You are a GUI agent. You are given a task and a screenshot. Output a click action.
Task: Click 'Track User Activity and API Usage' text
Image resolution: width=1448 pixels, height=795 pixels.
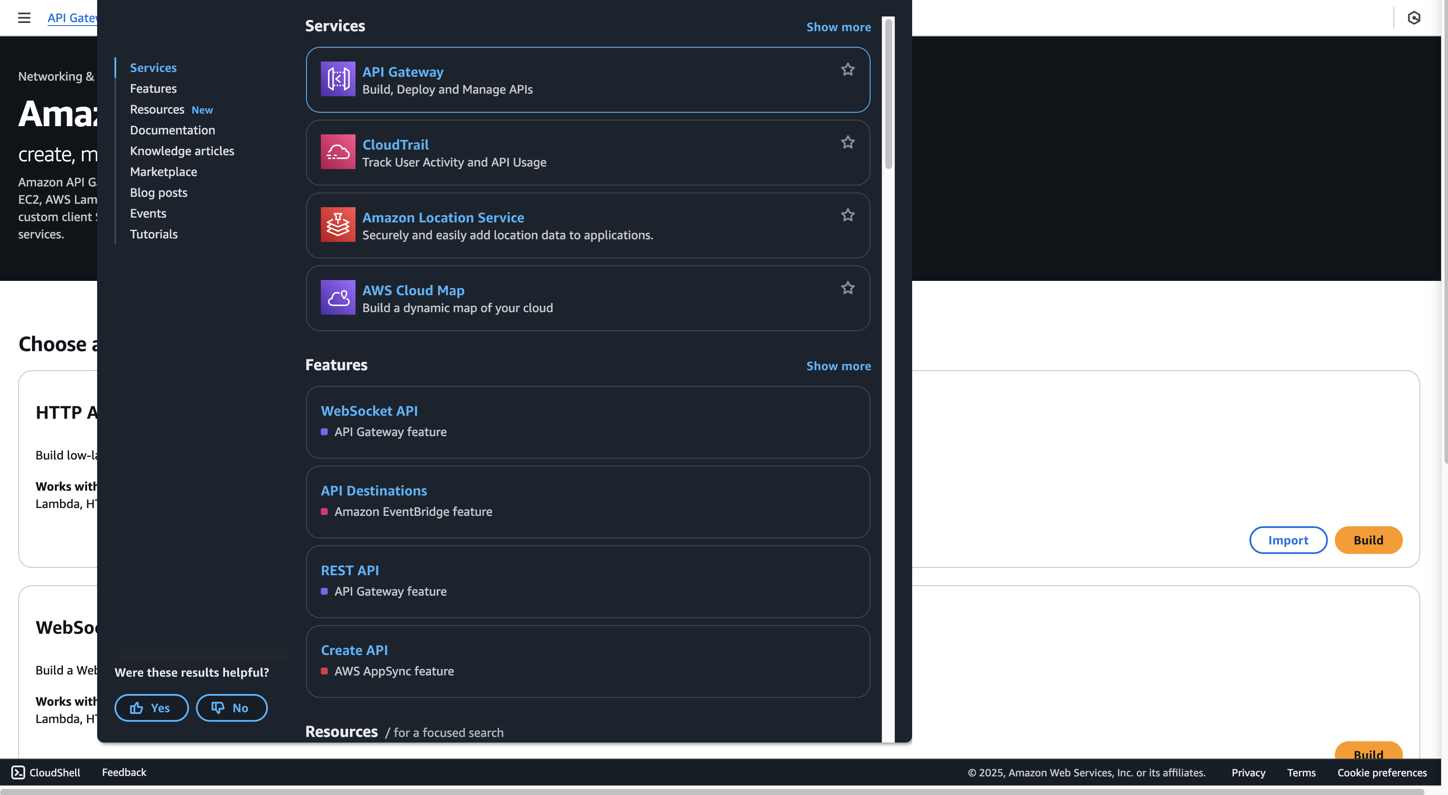(x=454, y=163)
